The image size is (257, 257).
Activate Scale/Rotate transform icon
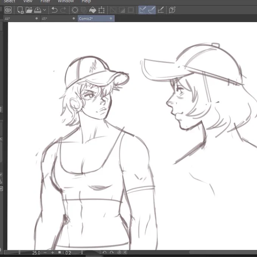[102, 10]
